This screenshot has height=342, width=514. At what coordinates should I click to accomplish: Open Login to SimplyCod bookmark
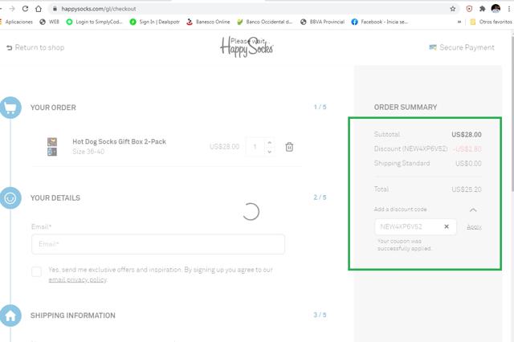click(x=95, y=22)
